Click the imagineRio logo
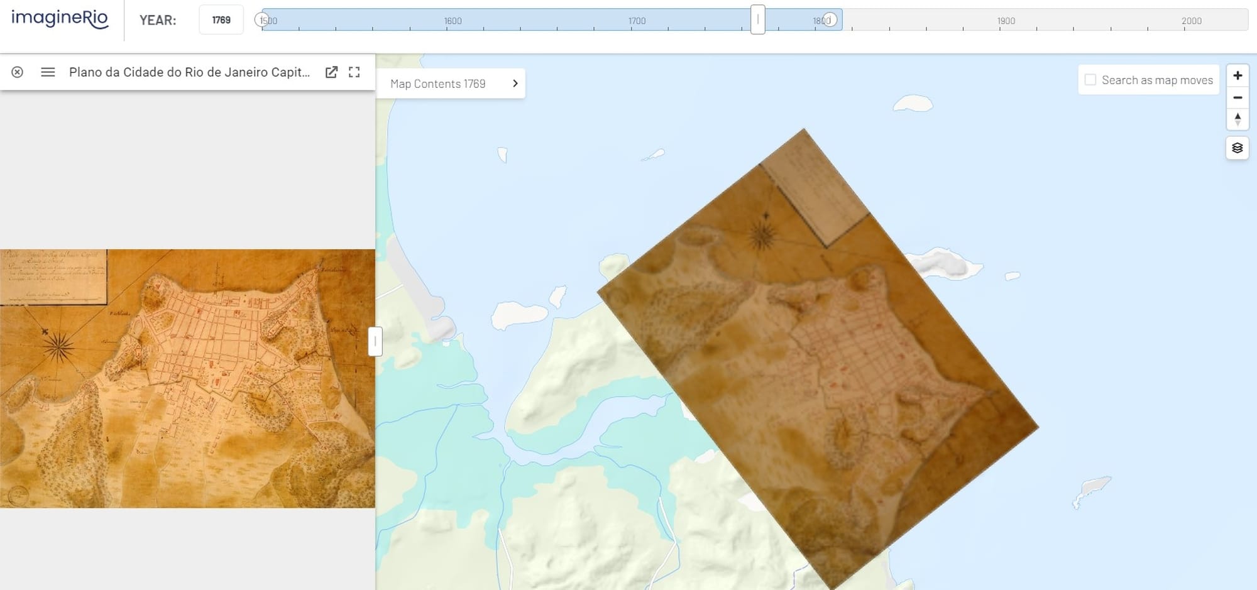This screenshot has width=1257, height=590. tap(60, 19)
